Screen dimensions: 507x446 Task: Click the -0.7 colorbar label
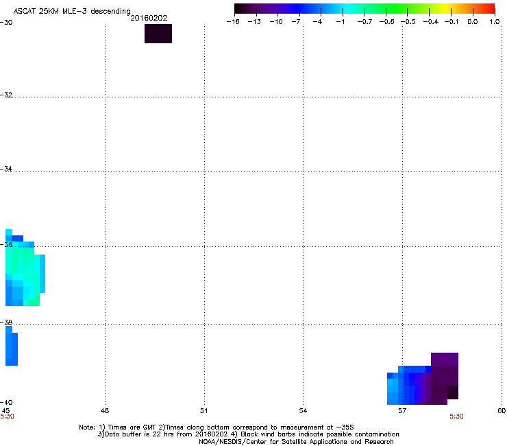click(364, 22)
